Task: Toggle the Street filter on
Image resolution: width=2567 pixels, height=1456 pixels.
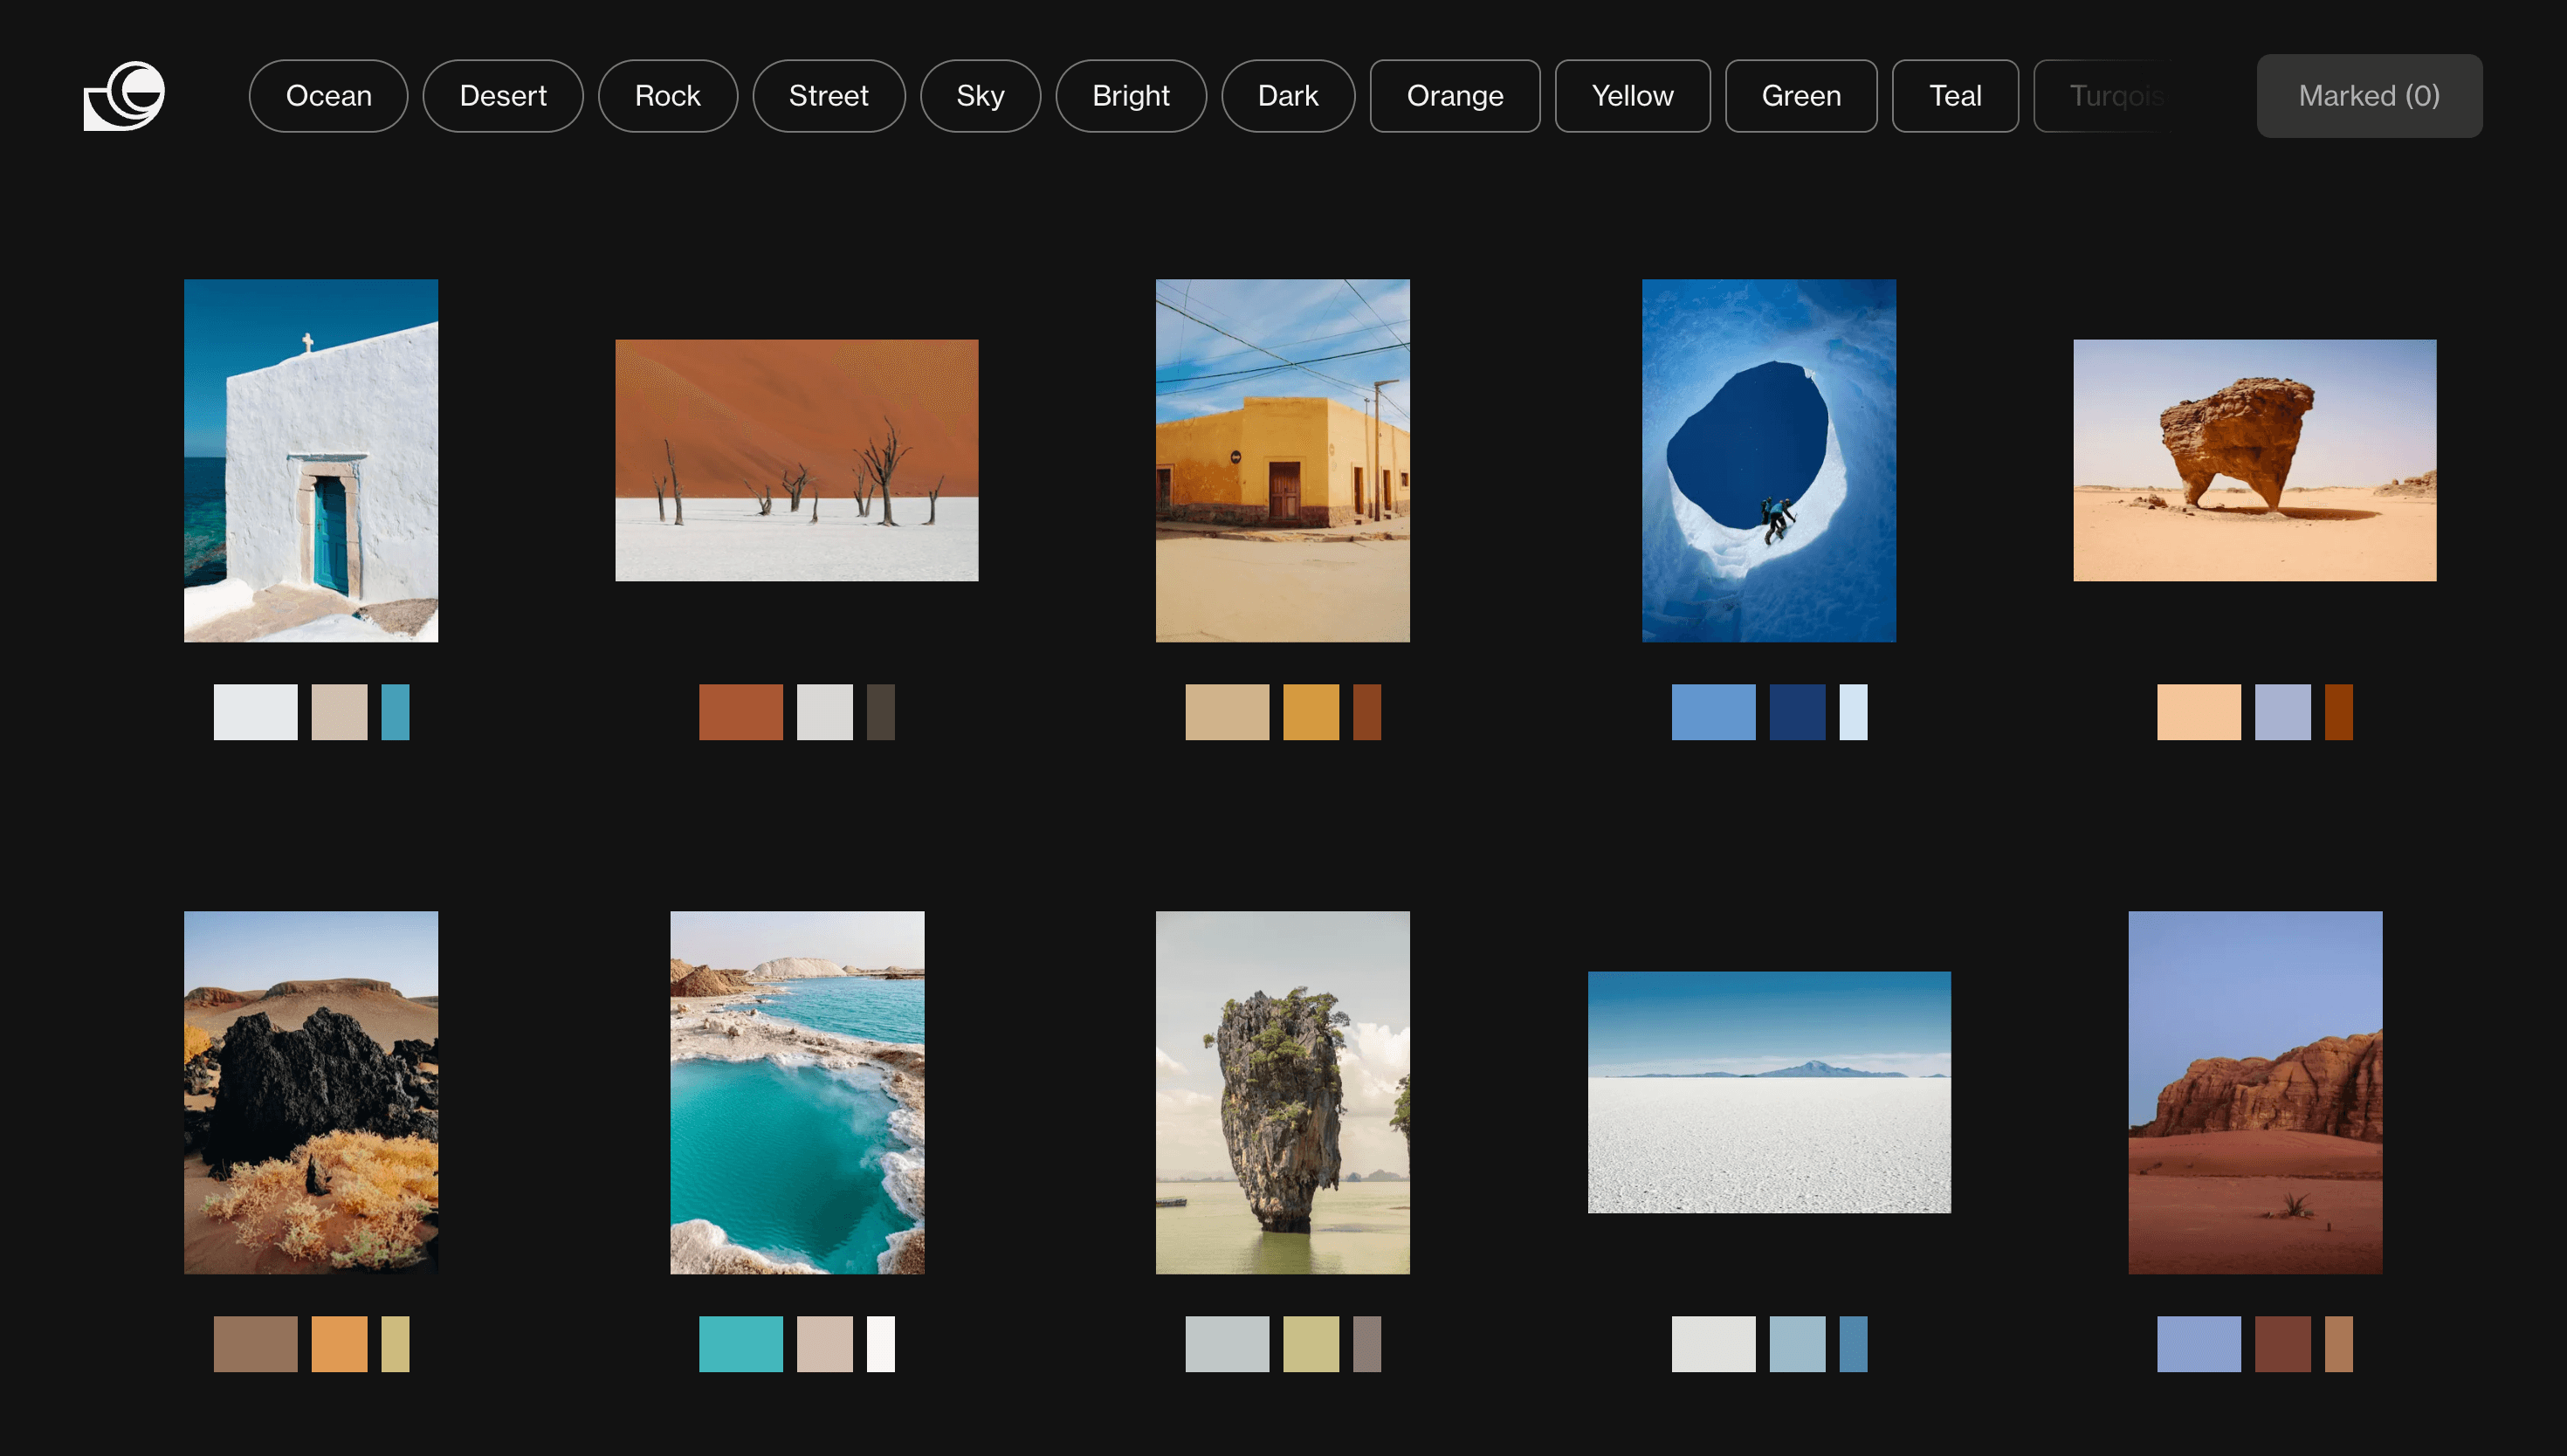Action: tap(828, 95)
